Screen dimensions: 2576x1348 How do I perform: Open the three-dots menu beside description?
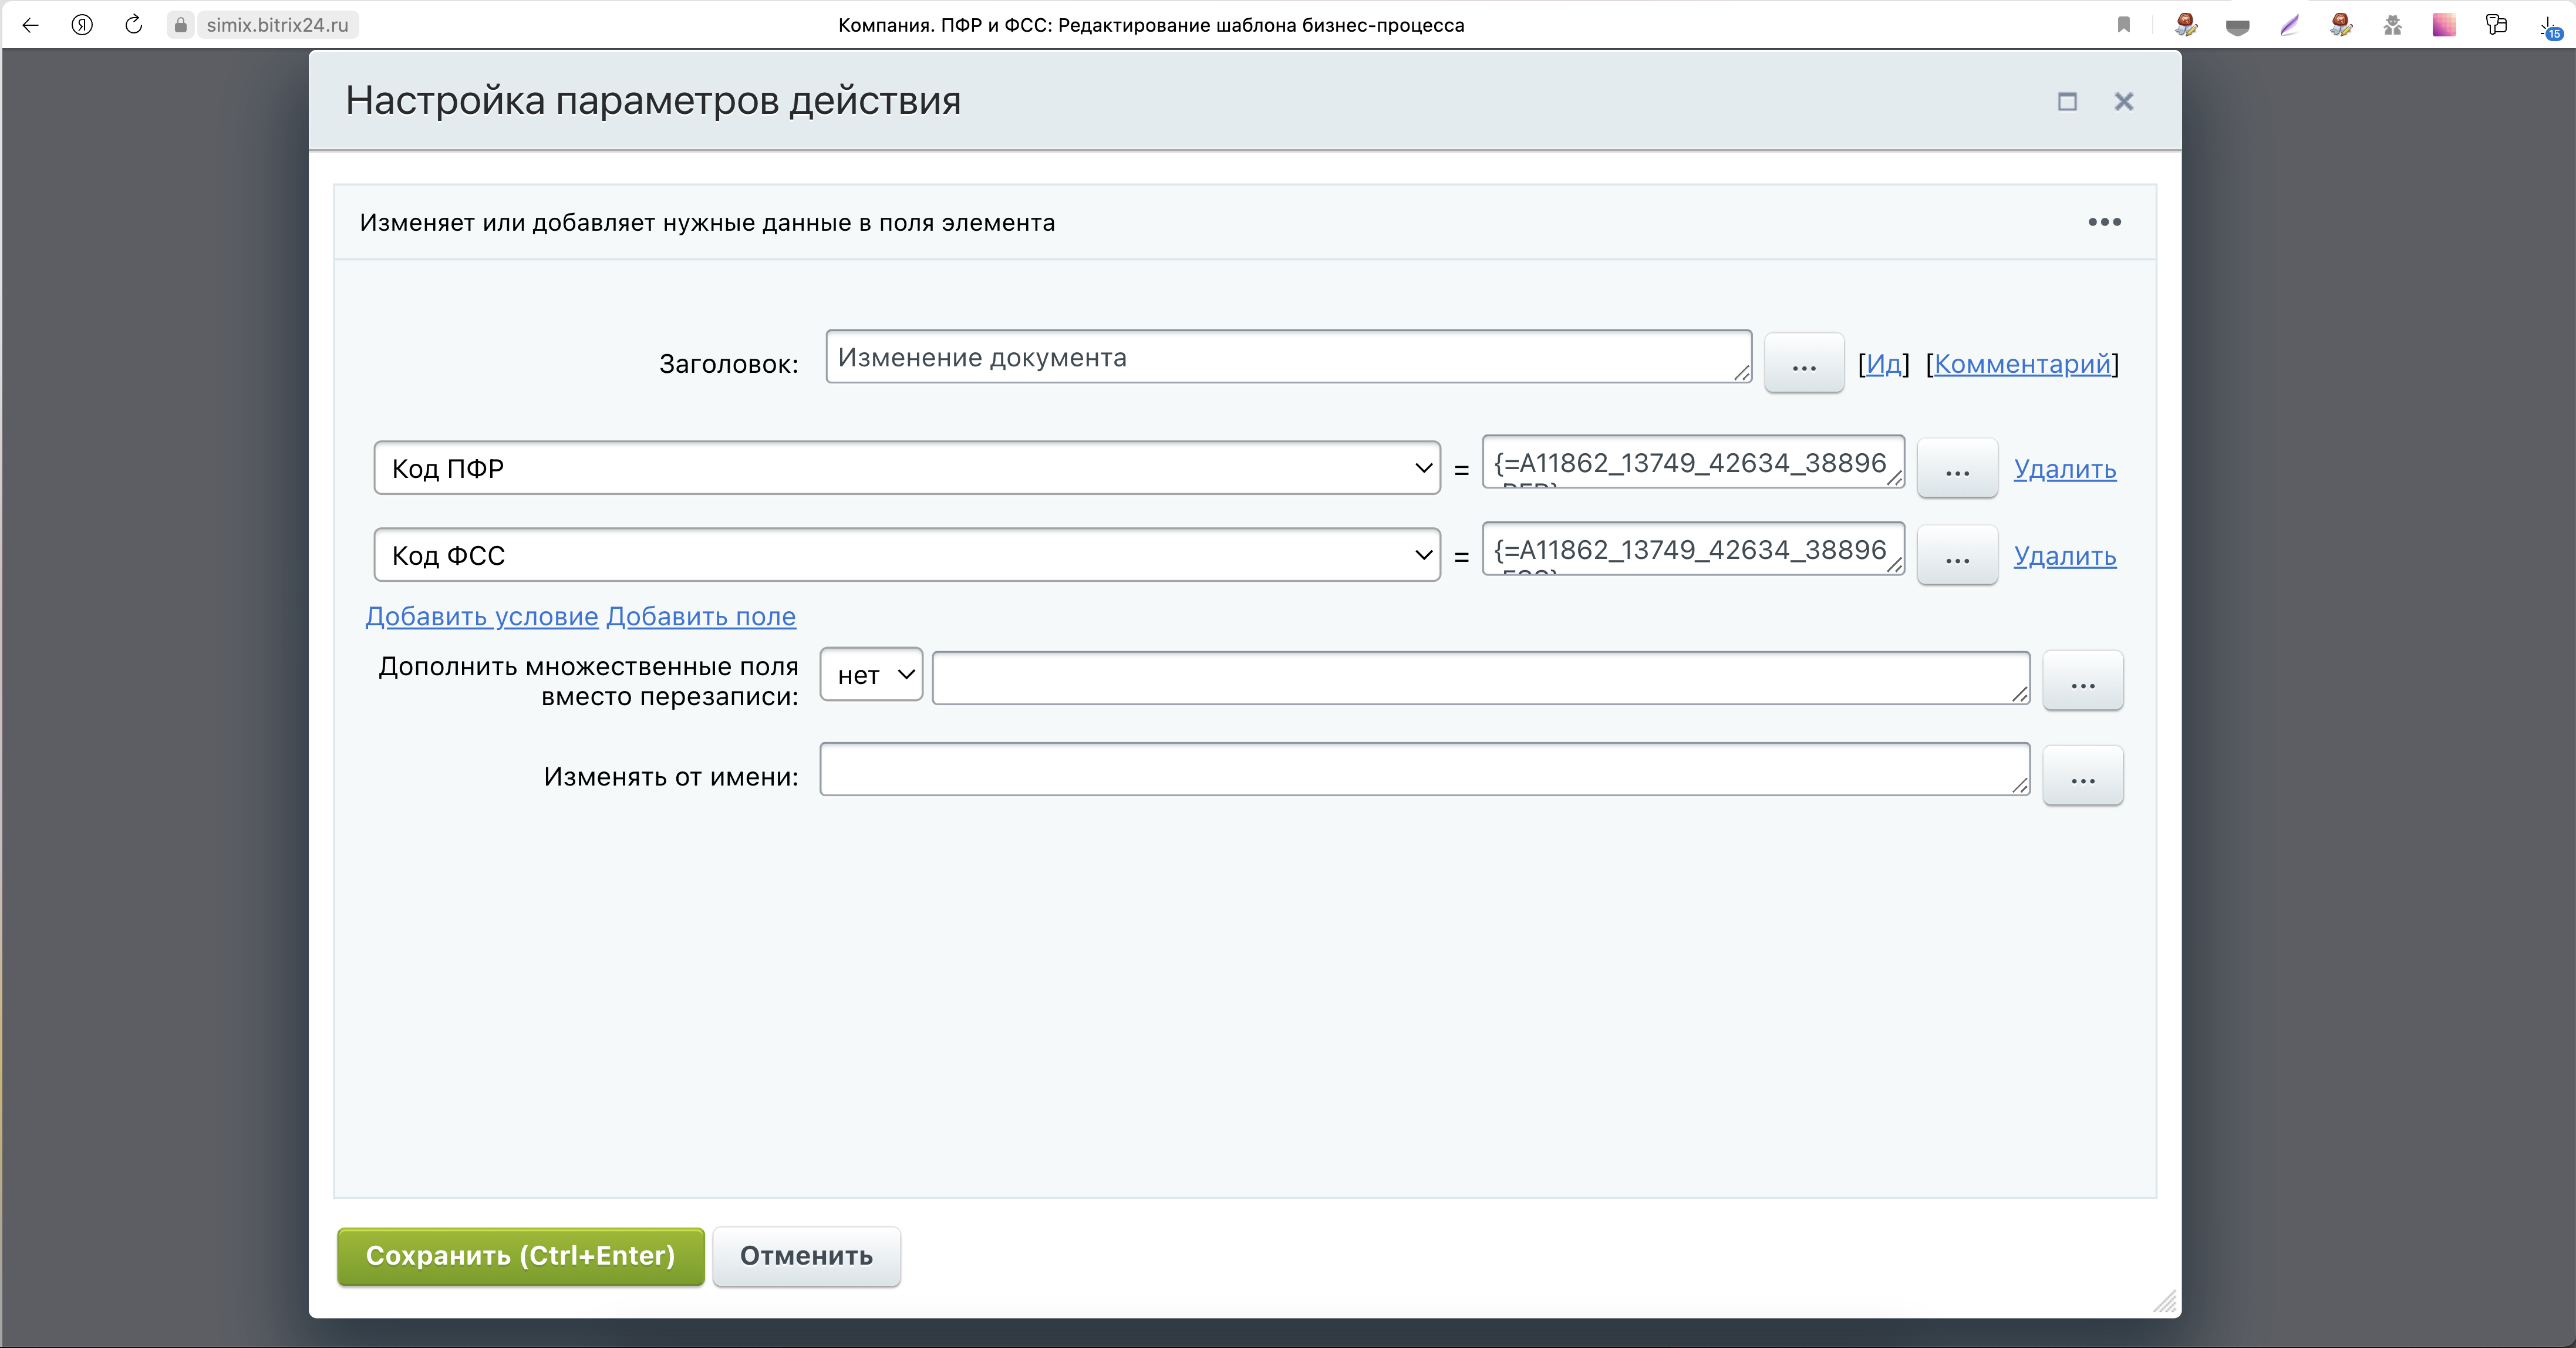click(2104, 222)
